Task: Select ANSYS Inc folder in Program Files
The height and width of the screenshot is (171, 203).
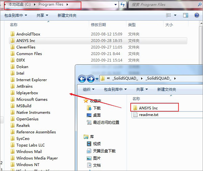Action: (98, 41)
